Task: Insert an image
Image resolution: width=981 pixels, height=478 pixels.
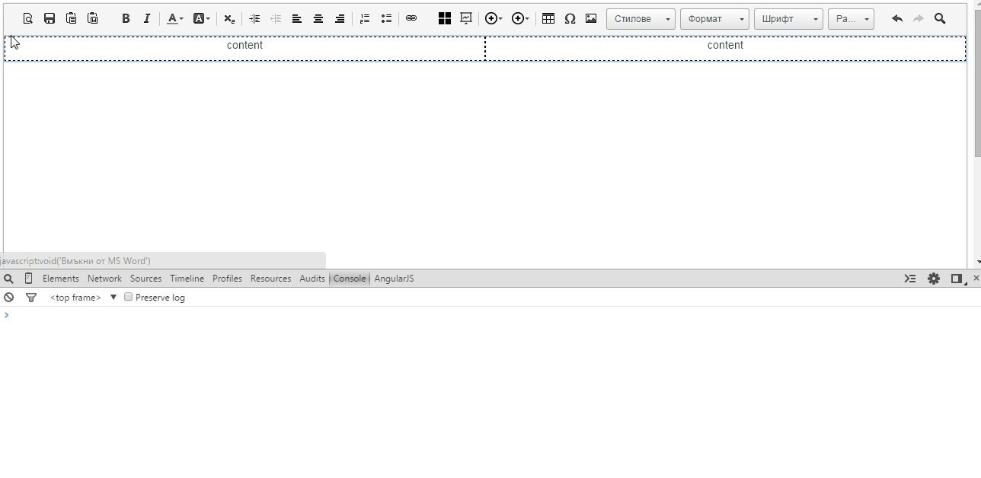Action: [x=590, y=18]
